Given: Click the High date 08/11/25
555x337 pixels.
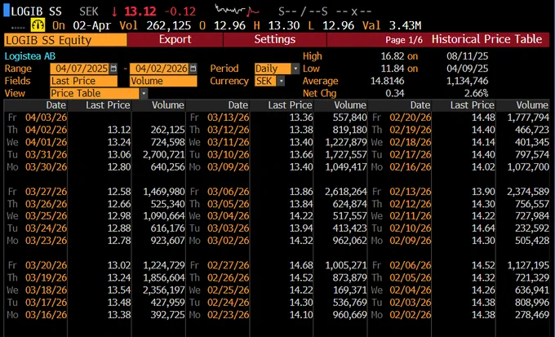Looking at the screenshot, I should pos(468,56).
